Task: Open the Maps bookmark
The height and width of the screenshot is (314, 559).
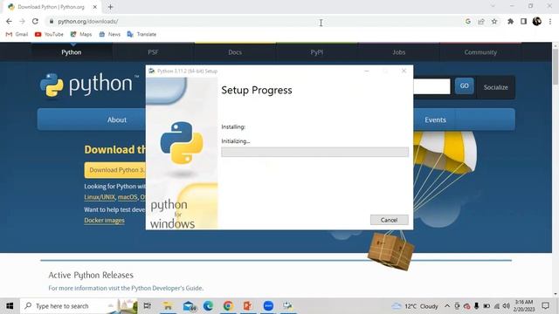Action: click(81, 34)
